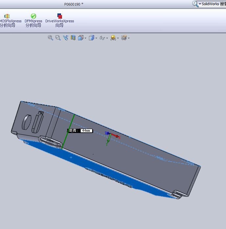Viewport: 226px width, 229px height.
Task: Click the Edit Appearance sphere icon
Action: [113, 38]
